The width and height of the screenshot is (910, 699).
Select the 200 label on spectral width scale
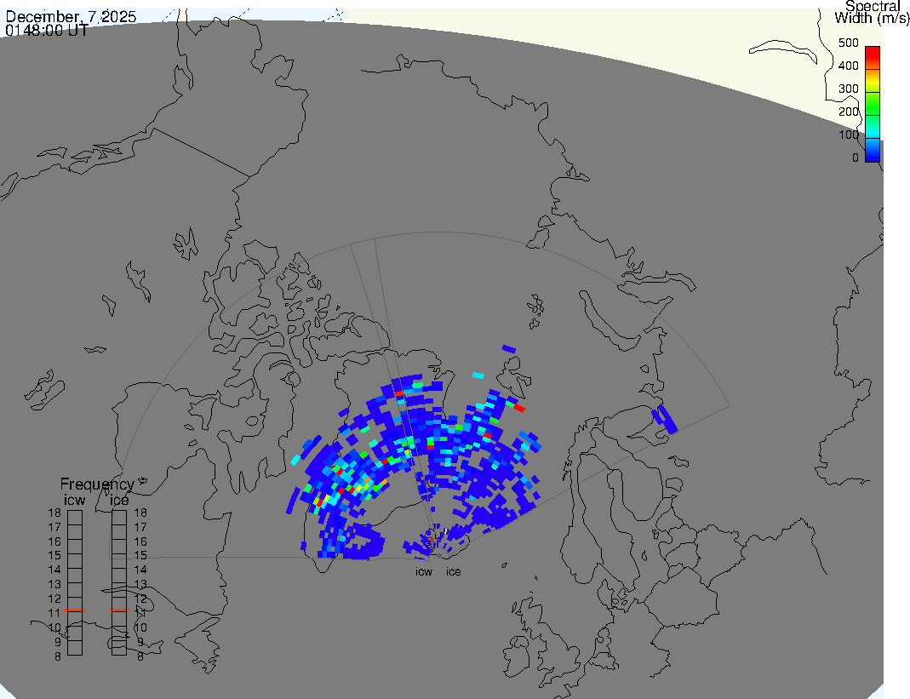(849, 112)
